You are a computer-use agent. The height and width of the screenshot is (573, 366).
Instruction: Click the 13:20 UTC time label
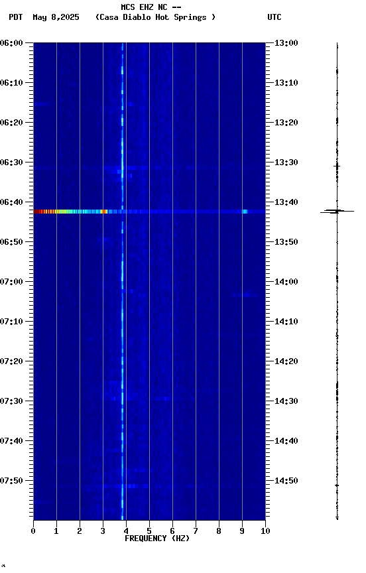coord(286,123)
